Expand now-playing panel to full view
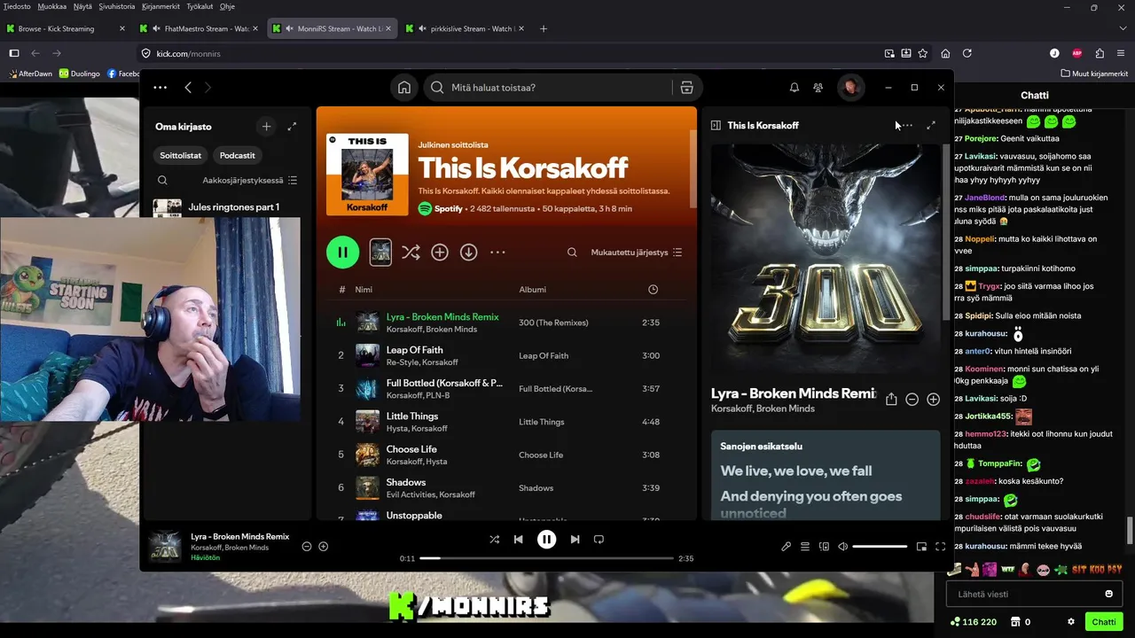 pyautogui.click(x=931, y=126)
